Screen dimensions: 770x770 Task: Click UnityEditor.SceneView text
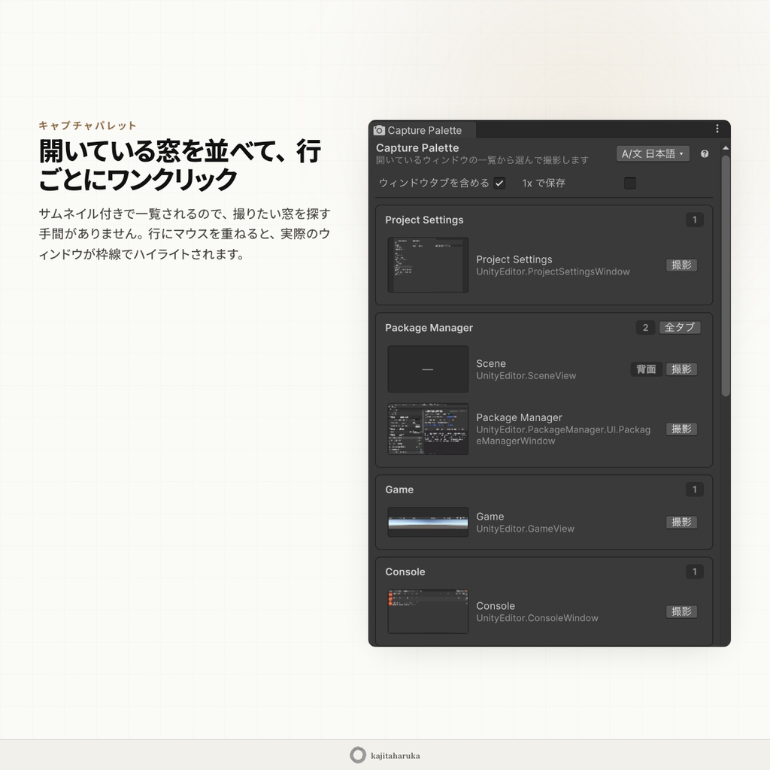click(x=526, y=376)
